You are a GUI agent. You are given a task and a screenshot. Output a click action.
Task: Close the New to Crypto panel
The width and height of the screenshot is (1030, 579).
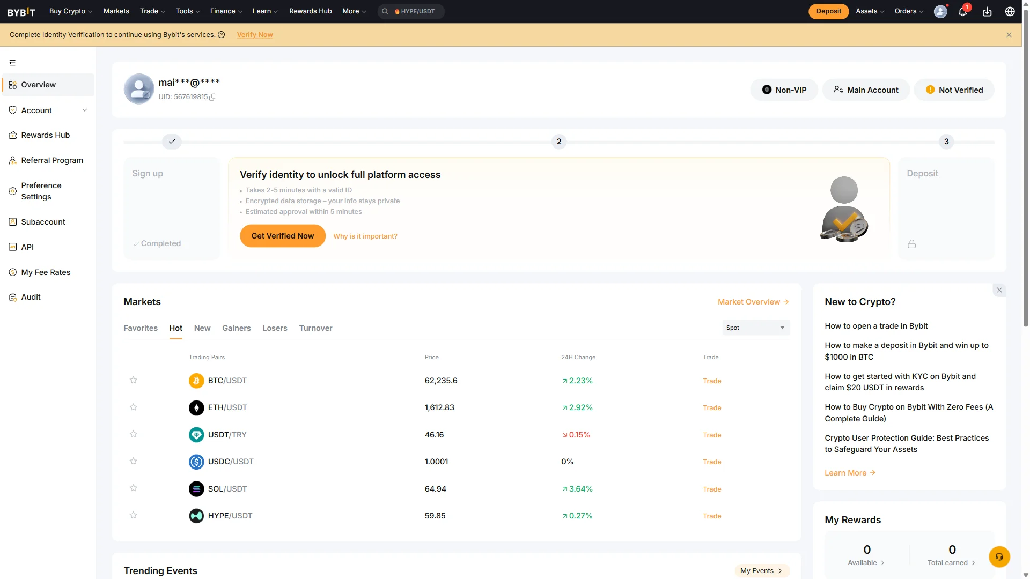(999, 290)
